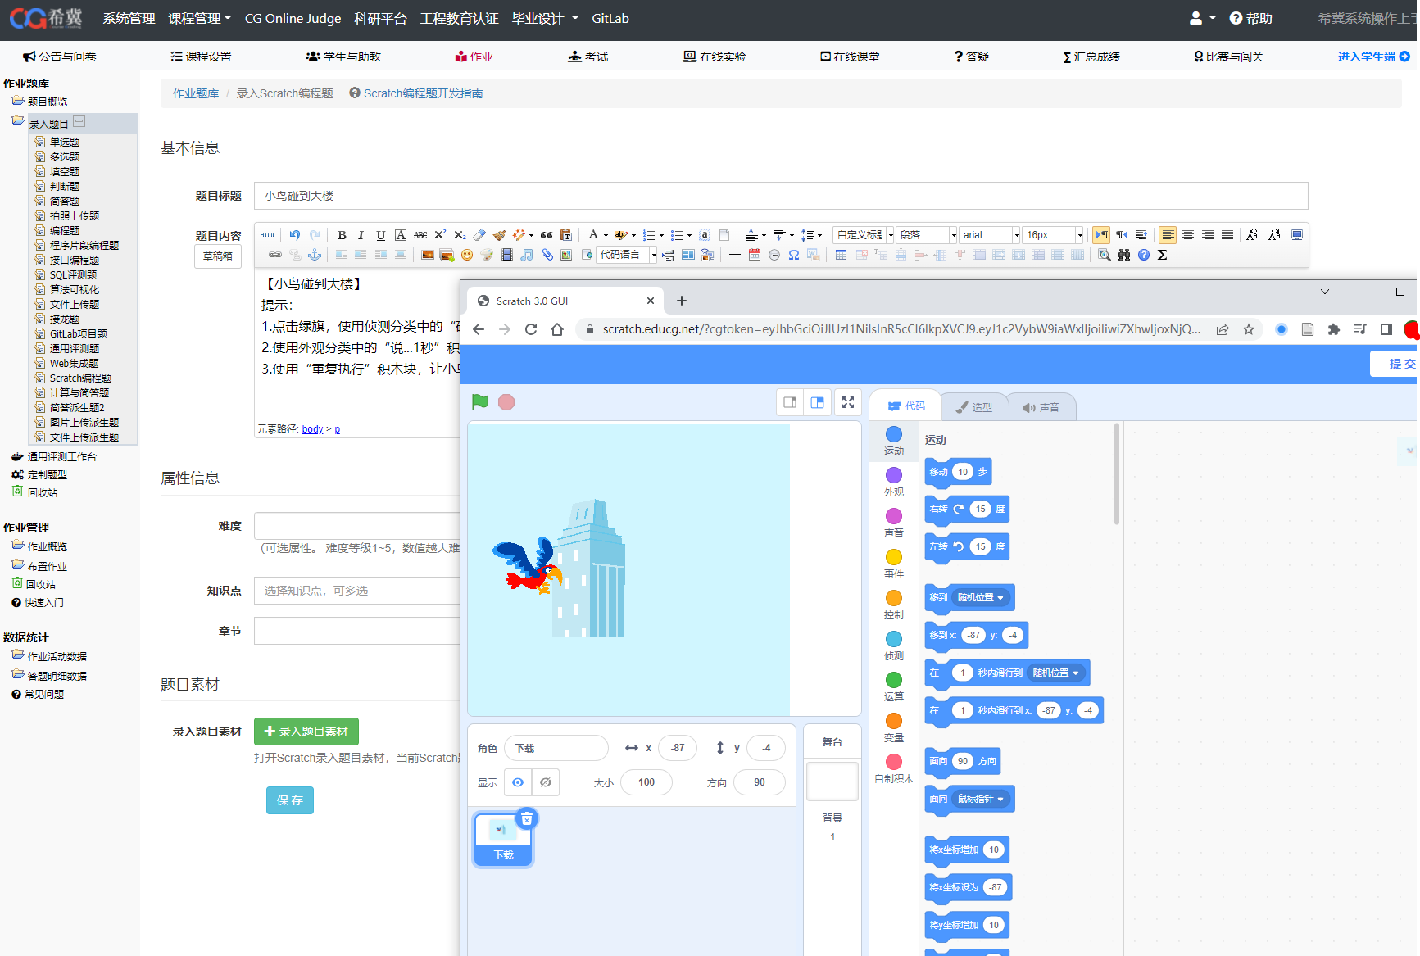
Task: Select the 外观 purple category circle
Action: 894,475
